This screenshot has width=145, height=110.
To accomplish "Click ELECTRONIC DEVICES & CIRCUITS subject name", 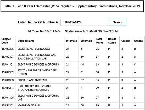I will (x=38, y=64).
